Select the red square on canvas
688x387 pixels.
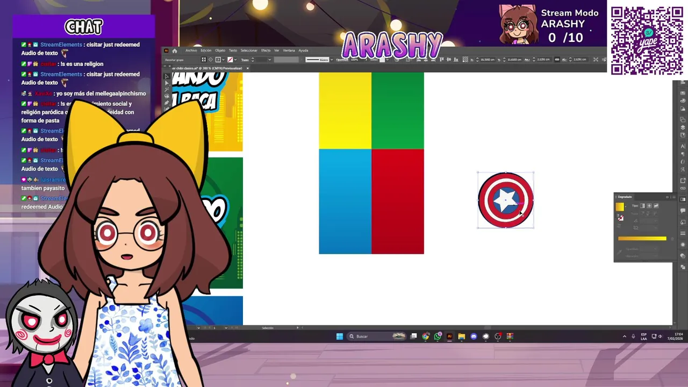[397, 202]
